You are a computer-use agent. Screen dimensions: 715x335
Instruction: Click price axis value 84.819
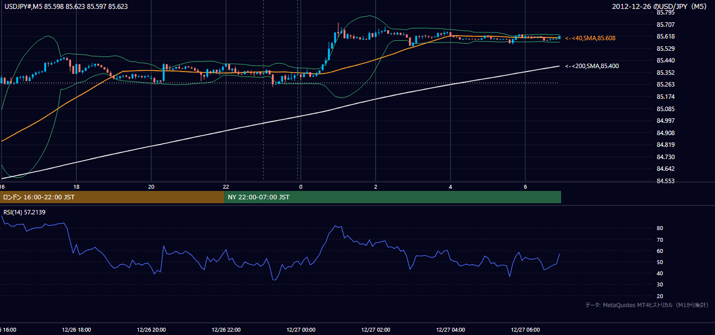665,145
